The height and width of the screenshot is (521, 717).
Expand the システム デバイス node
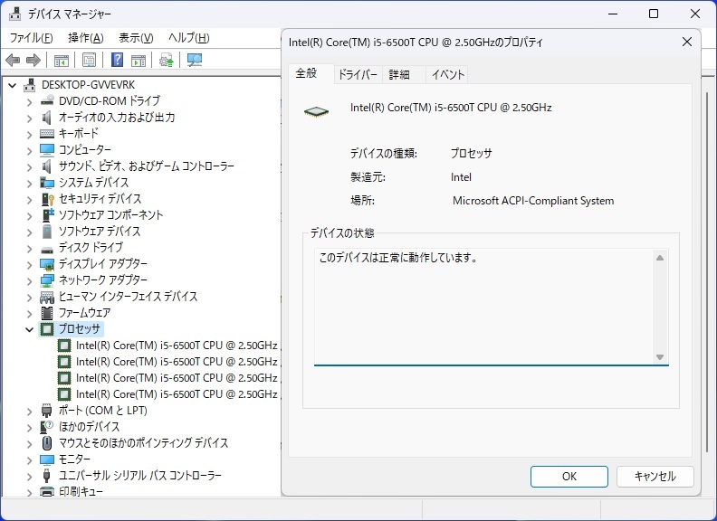pos(29,184)
